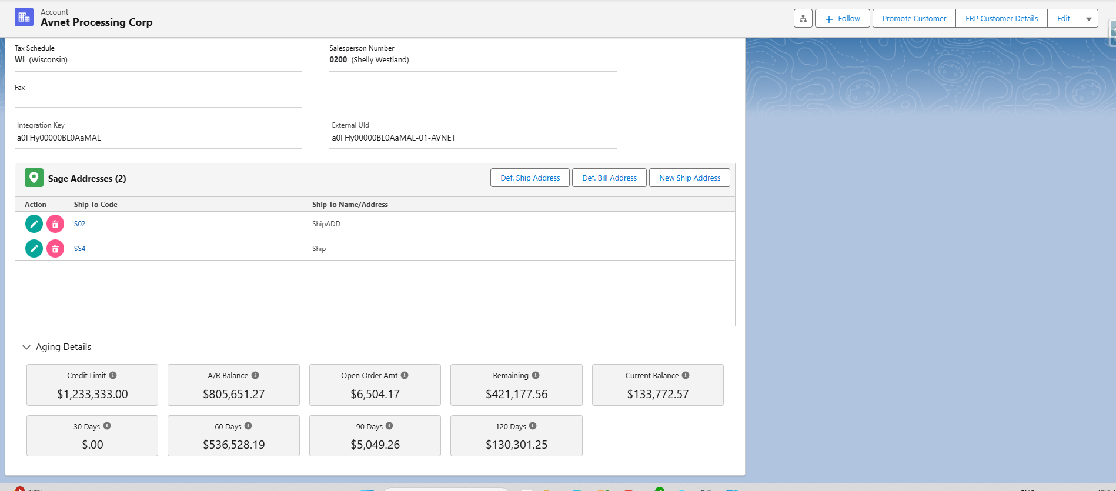Click the Account building icon in header

click(24, 18)
